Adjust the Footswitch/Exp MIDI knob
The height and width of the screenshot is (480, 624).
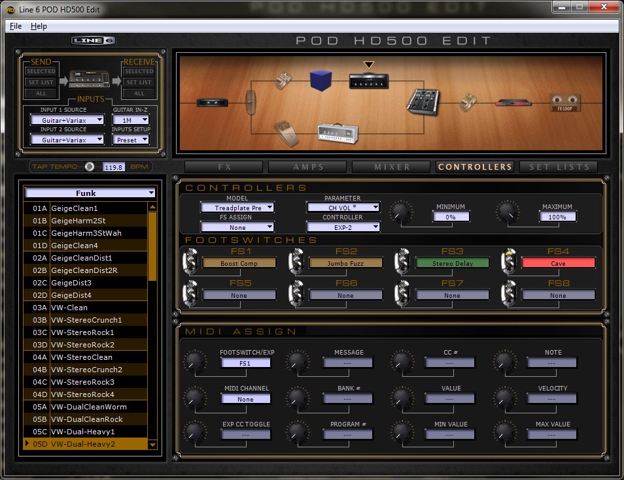[195, 360]
